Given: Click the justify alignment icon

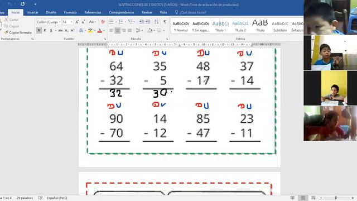Looking at the screenshot, I should pyautogui.click(x=130, y=30).
